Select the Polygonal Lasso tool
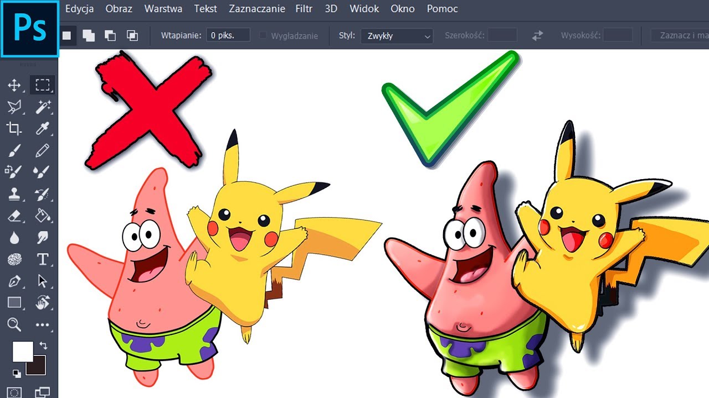The width and height of the screenshot is (709, 398). coord(14,107)
